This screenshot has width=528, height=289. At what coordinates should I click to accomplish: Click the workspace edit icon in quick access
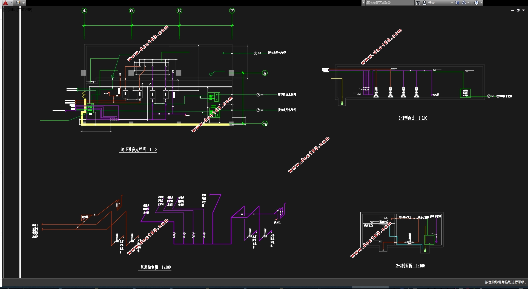pos(18,3)
